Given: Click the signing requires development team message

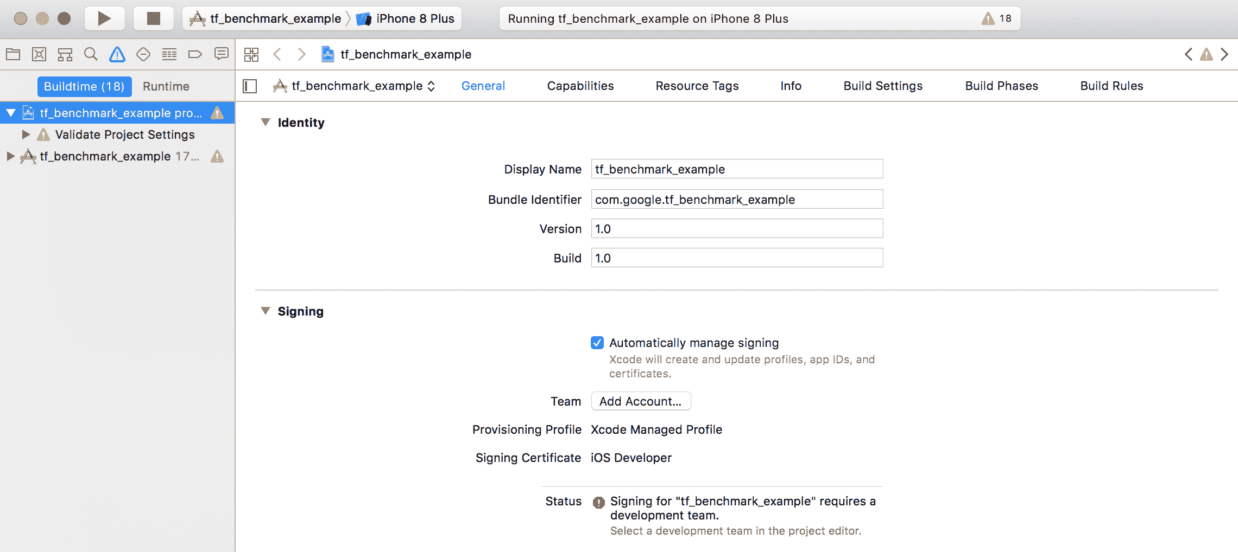Looking at the screenshot, I should pos(743,508).
